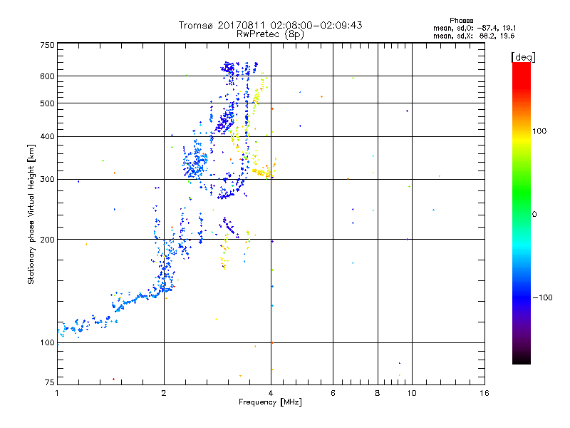Click x-axis tick label '1'
Screen dimensions: 570x428
tap(57, 393)
